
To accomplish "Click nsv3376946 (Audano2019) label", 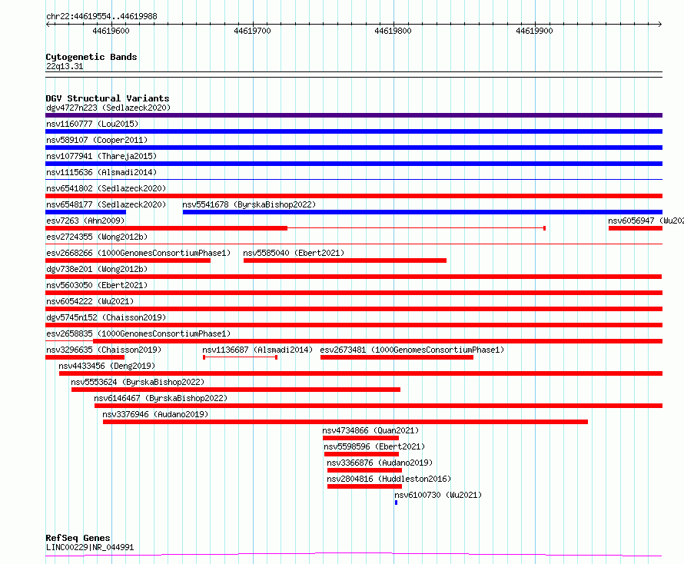I will (x=155, y=414).
